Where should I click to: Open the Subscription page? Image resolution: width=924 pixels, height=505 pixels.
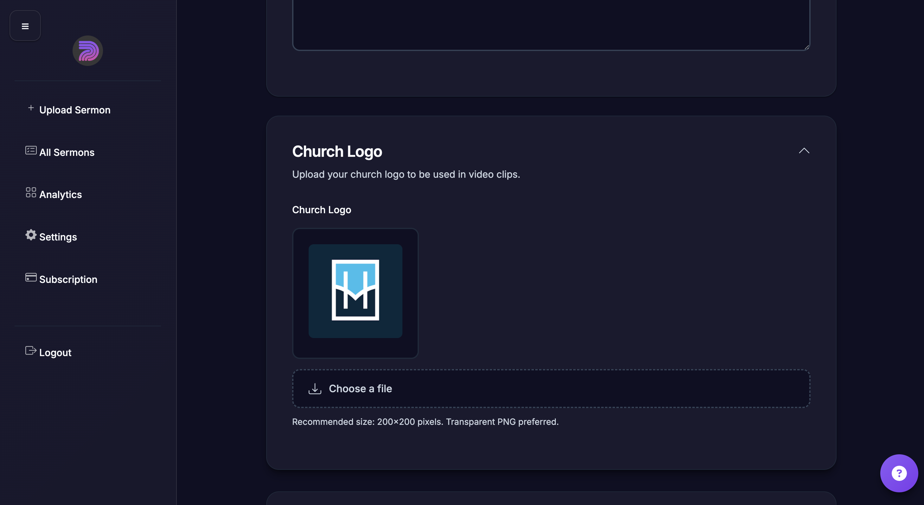point(68,279)
